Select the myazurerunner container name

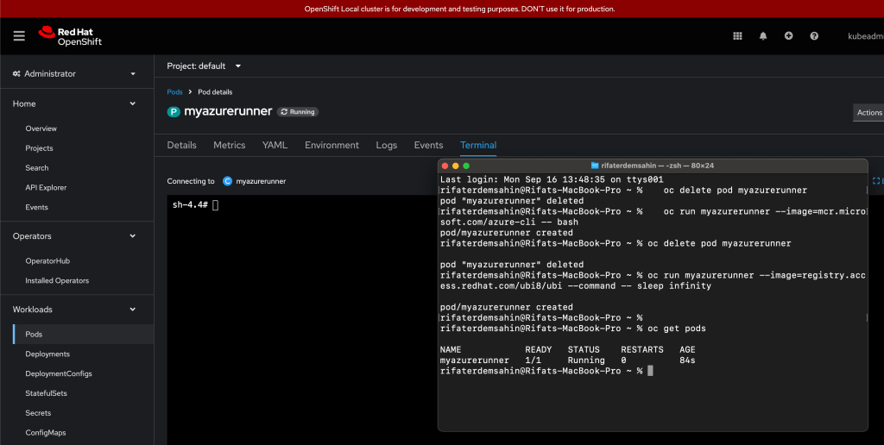point(261,181)
